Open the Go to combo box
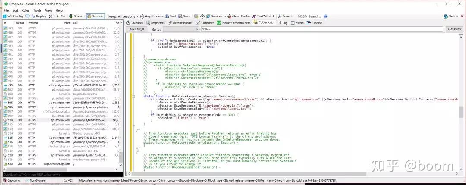This screenshot has width=466, height=185. click(181, 29)
